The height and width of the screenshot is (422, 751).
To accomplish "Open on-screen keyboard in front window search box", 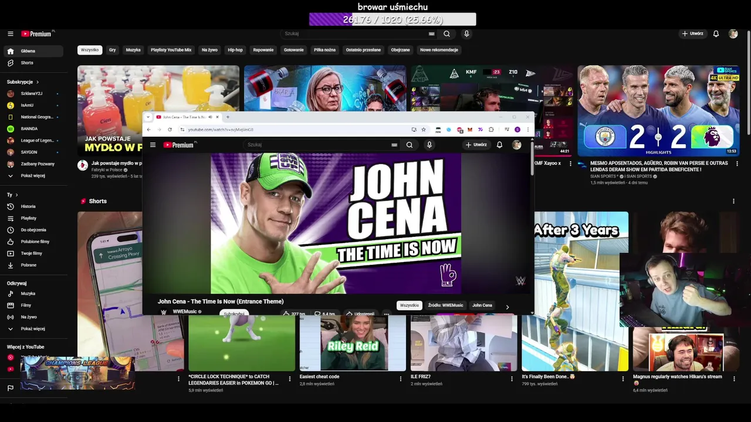I will pos(394,145).
